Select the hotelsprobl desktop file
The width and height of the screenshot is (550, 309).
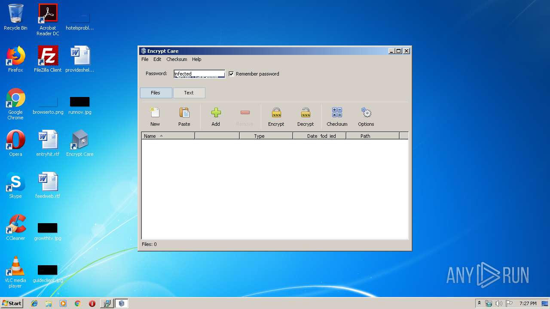click(80, 21)
